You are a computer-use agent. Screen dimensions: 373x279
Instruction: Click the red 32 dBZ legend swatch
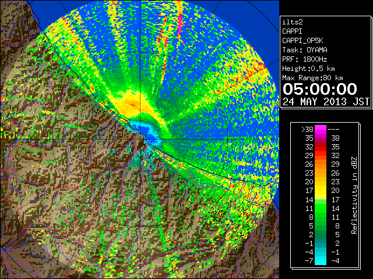click(x=321, y=147)
